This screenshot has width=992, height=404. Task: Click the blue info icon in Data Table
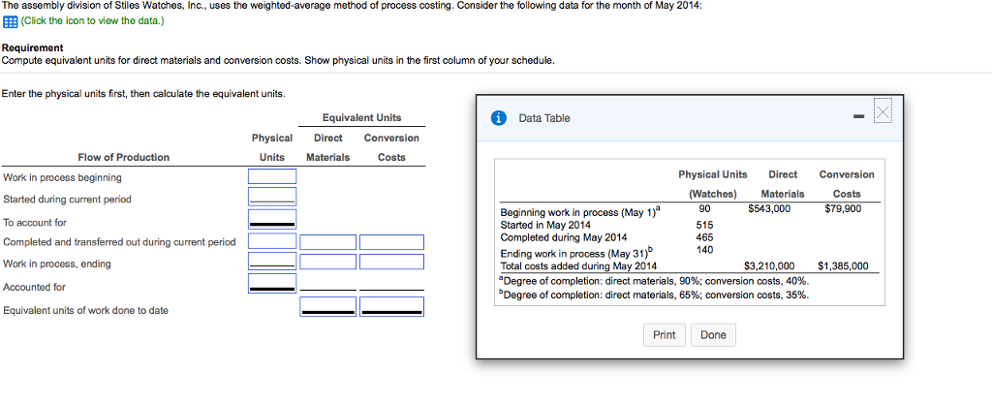coord(499,118)
